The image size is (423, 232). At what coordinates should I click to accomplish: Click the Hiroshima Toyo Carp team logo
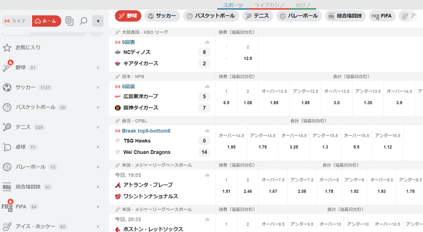pyautogui.click(x=118, y=96)
